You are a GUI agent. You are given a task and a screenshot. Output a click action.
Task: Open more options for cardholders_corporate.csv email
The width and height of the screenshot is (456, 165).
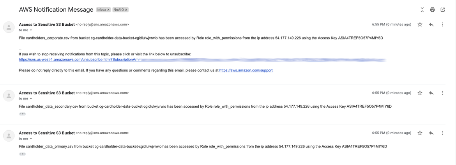(442, 25)
